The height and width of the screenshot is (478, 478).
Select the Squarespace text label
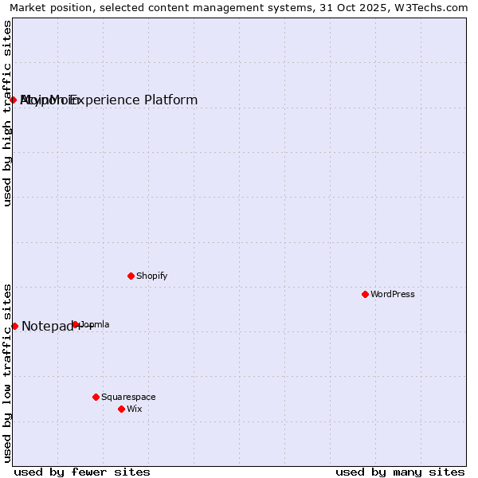tap(128, 397)
